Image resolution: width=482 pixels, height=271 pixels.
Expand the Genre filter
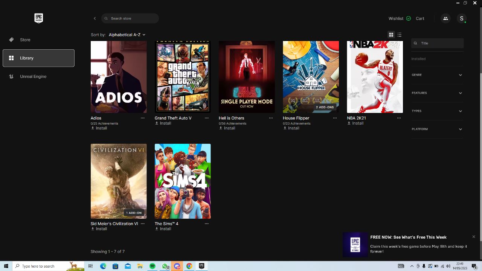tap(437, 75)
